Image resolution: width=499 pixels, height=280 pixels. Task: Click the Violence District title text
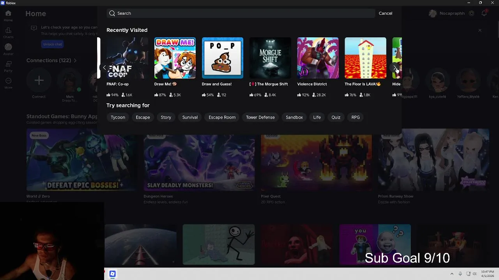click(312, 84)
